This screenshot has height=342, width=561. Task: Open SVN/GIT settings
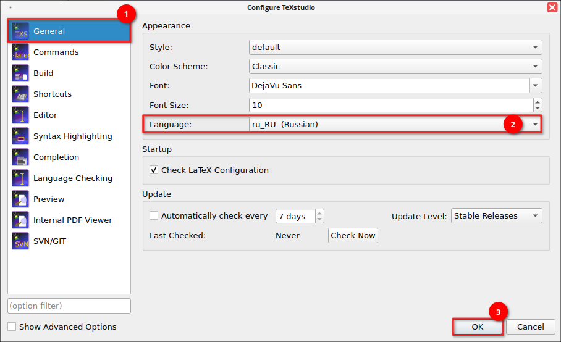click(x=69, y=241)
